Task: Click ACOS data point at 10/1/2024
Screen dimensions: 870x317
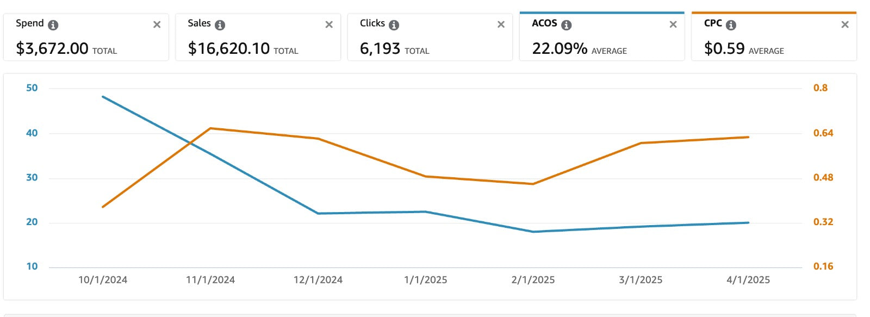Action: point(103,97)
